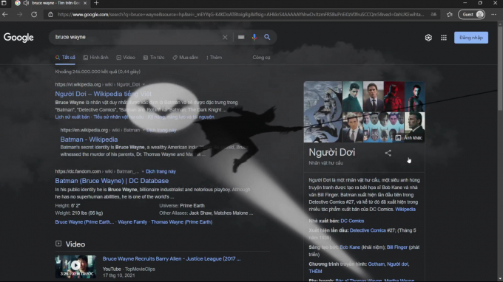
Task: Expand dc.fandom.com result dropdown arrow
Action: (143, 171)
